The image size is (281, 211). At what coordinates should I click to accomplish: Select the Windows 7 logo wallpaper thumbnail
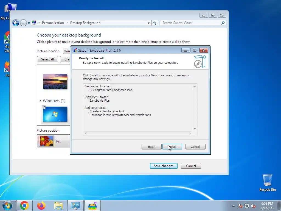55,114
